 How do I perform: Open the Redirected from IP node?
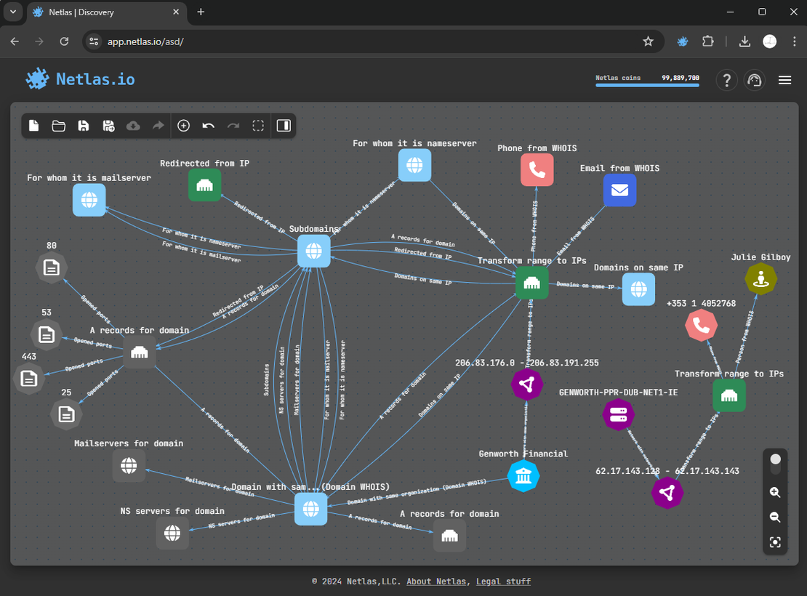(204, 185)
